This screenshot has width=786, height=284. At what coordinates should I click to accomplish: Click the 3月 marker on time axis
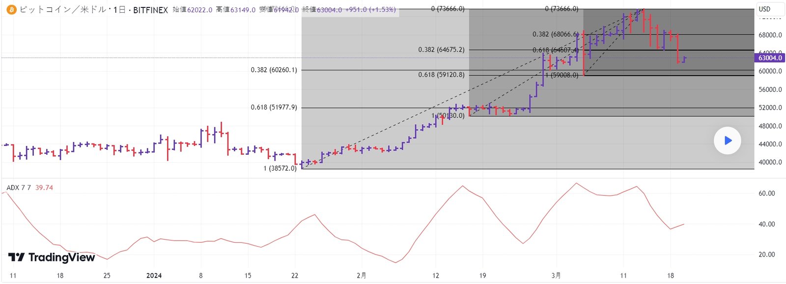556,276
